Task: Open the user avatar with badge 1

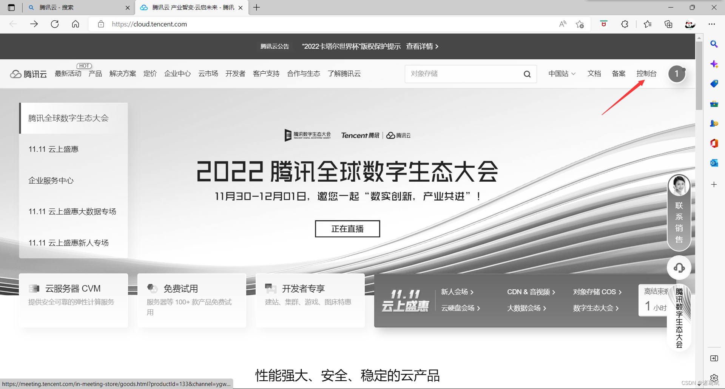Action: 677,74
